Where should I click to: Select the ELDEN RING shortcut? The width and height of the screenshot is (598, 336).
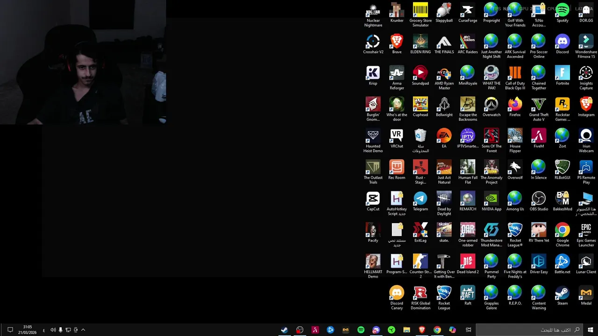[420, 44]
